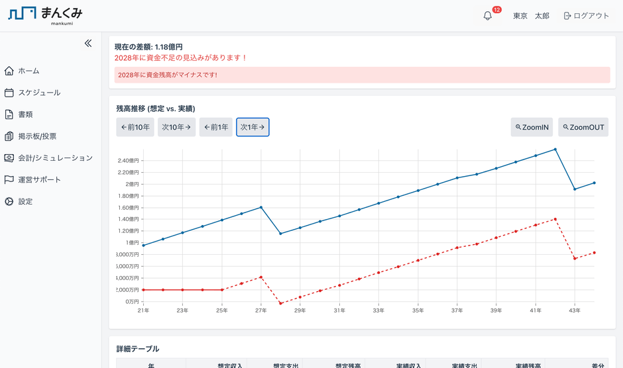This screenshot has width=623, height=368.
Task: Step back one year with ←前1年
Action: pos(216,127)
